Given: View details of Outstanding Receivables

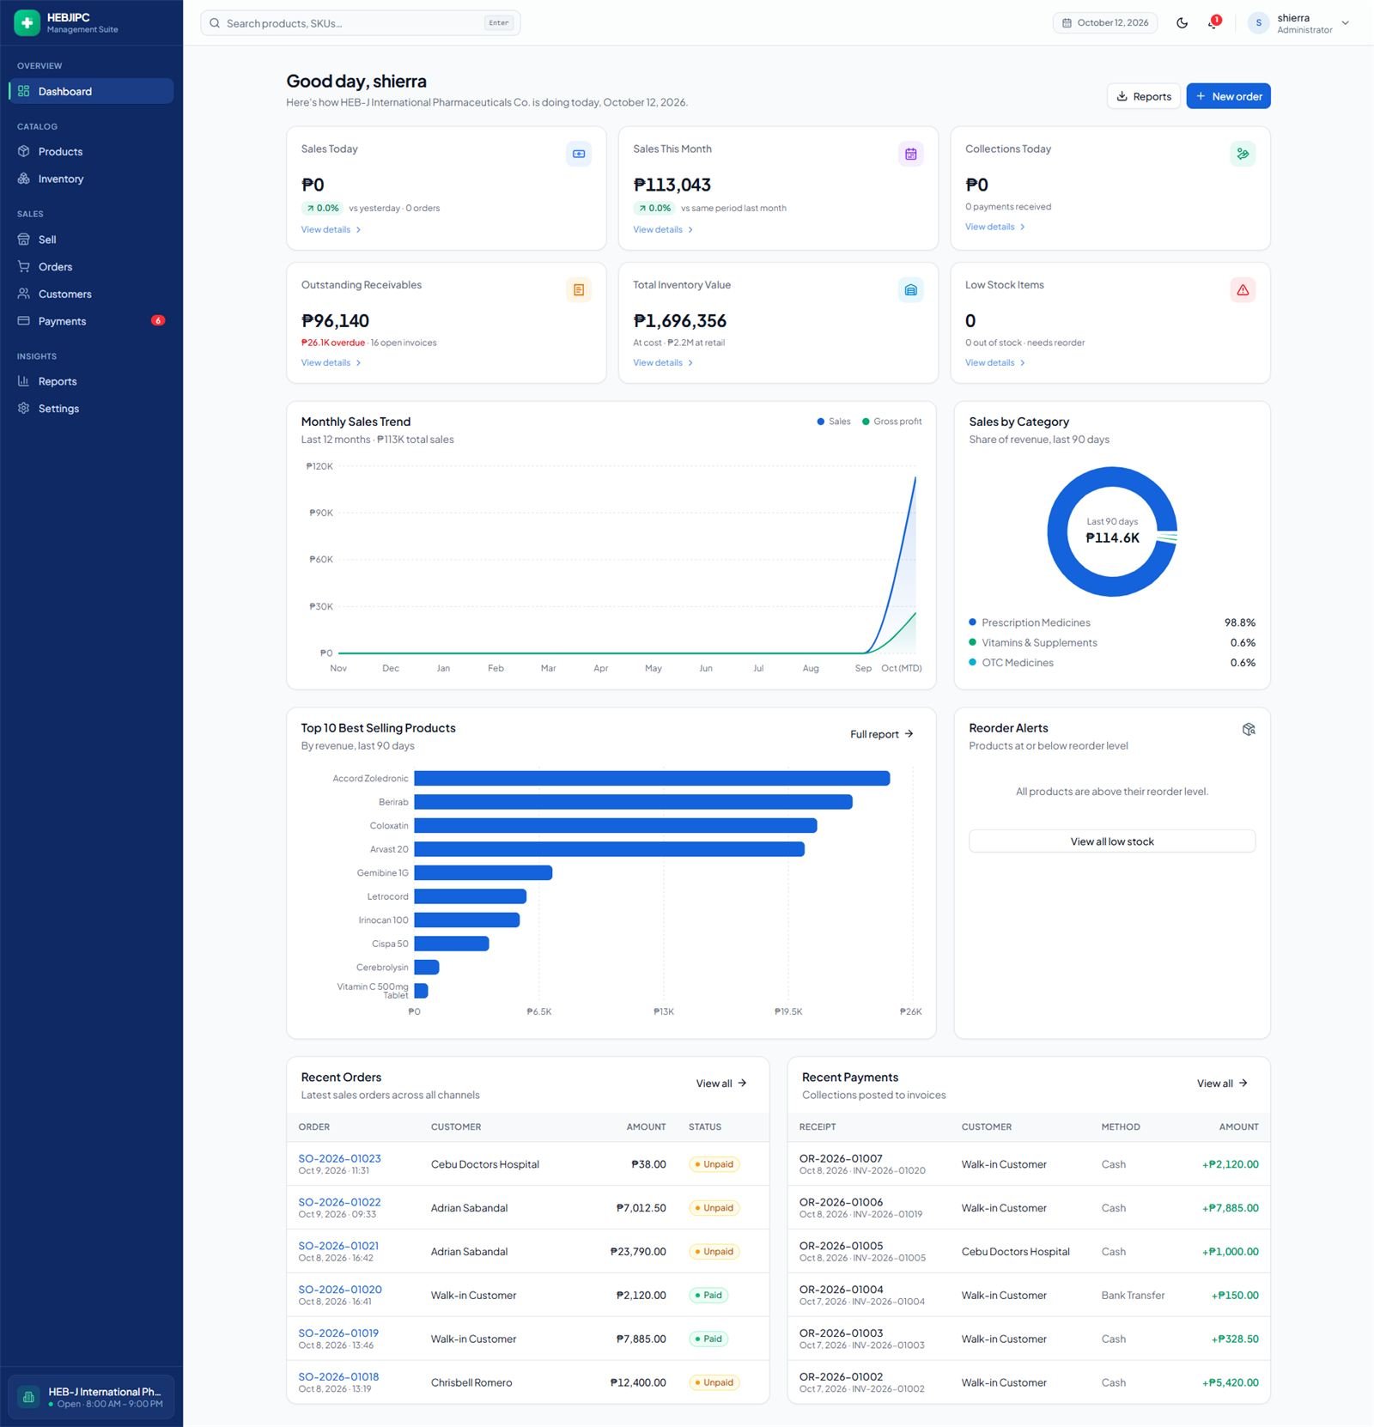Looking at the screenshot, I should [331, 362].
